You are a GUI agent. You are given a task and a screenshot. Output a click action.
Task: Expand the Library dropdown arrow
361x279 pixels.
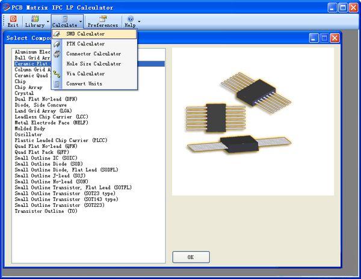48,22
